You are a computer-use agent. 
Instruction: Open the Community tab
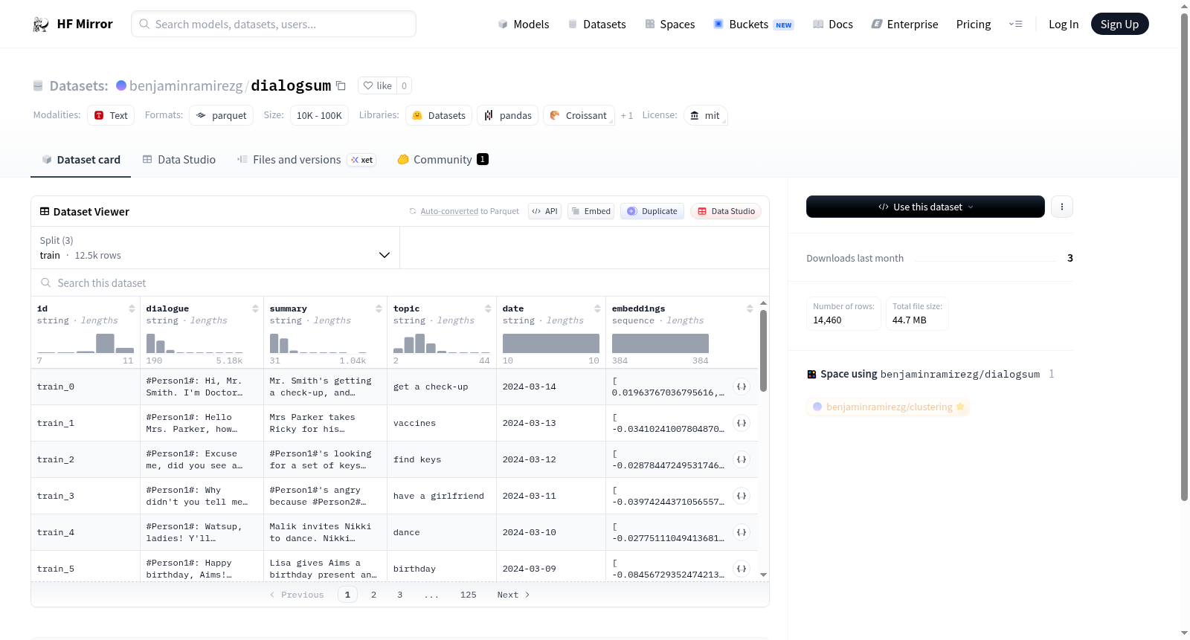coord(443,160)
